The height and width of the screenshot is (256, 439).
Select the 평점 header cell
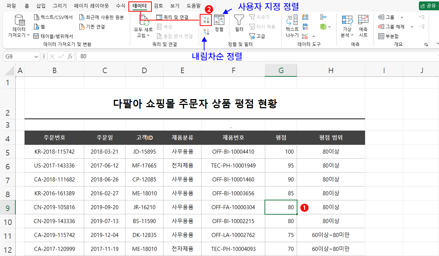[281, 138]
